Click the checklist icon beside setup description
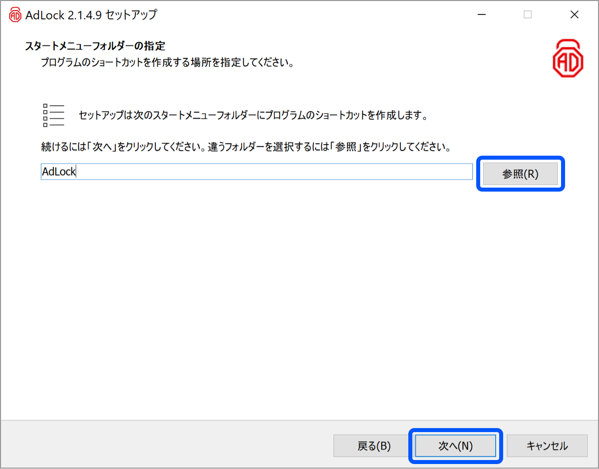The image size is (599, 469). [53, 115]
